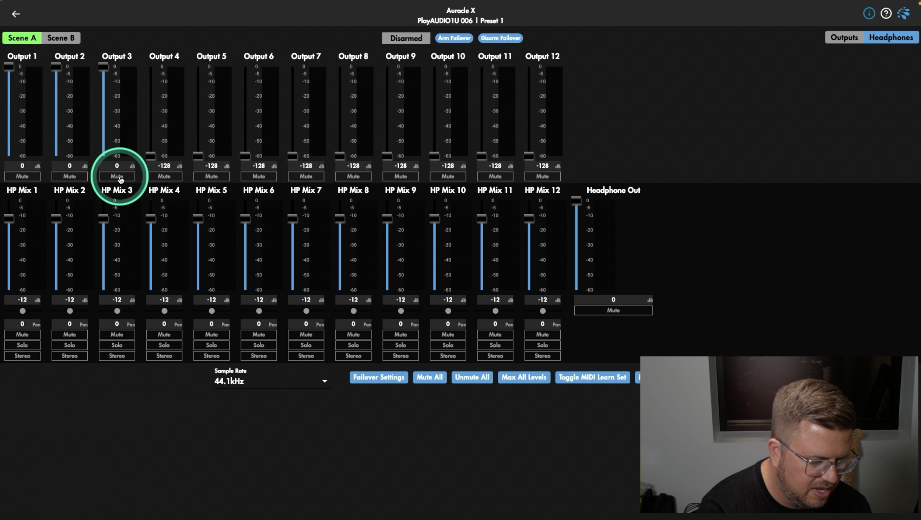The image size is (921, 520).
Task: Click HP Mix 1 pan knob
Action: [22, 311]
